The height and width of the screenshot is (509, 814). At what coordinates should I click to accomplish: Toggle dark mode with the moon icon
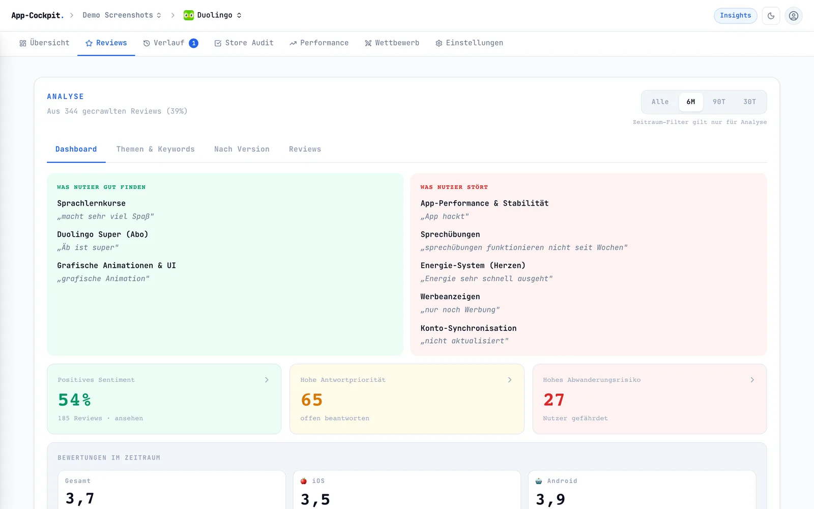[x=771, y=16]
